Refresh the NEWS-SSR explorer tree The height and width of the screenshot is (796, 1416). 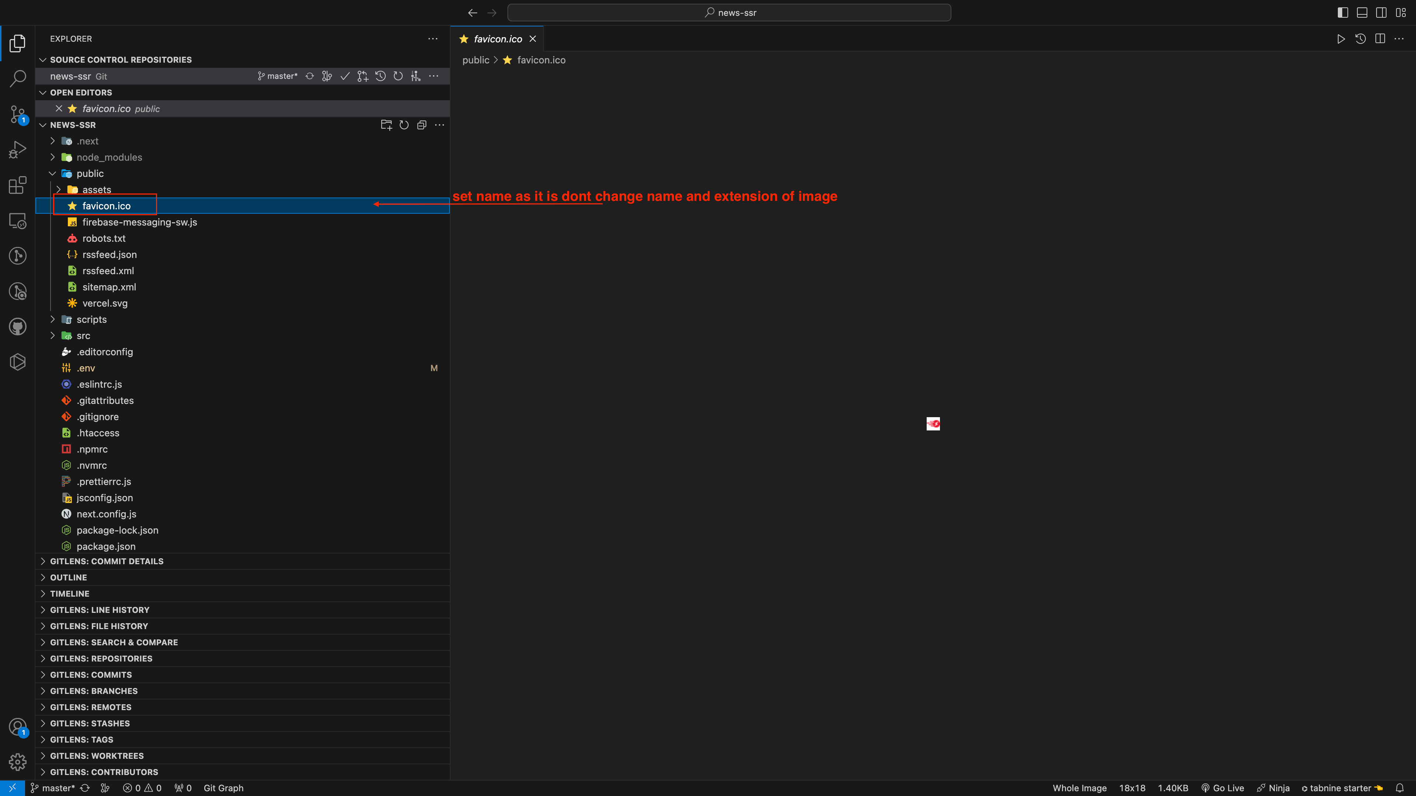coord(404,125)
